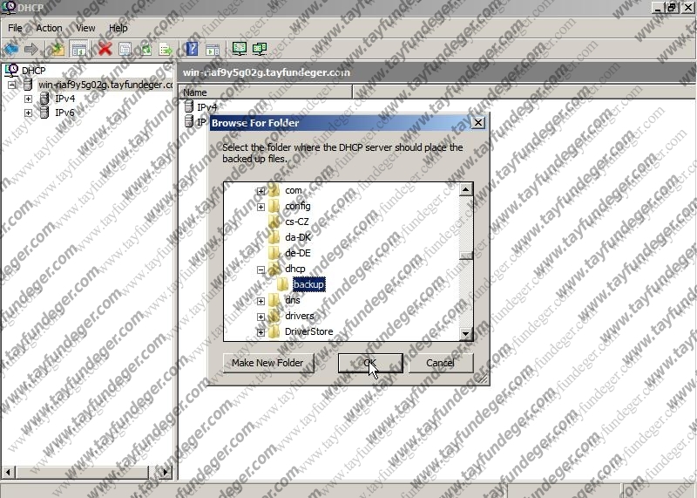Click console tree scroll left arrow
Image resolution: width=697 pixels, height=498 pixels.
pos(9,472)
